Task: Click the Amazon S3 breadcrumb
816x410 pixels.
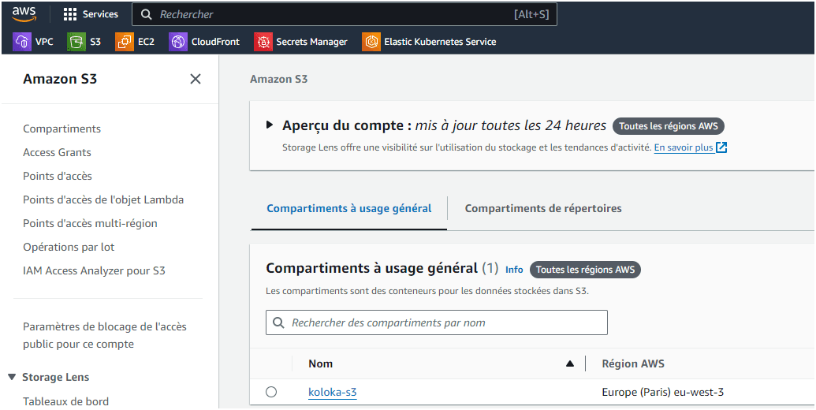Action: pyautogui.click(x=279, y=79)
